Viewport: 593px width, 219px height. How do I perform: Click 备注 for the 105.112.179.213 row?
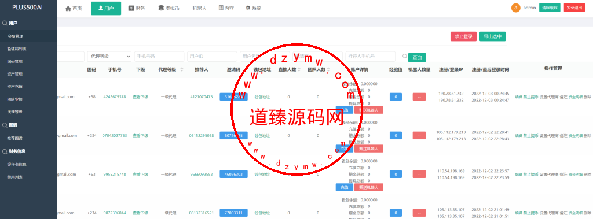point(563,136)
